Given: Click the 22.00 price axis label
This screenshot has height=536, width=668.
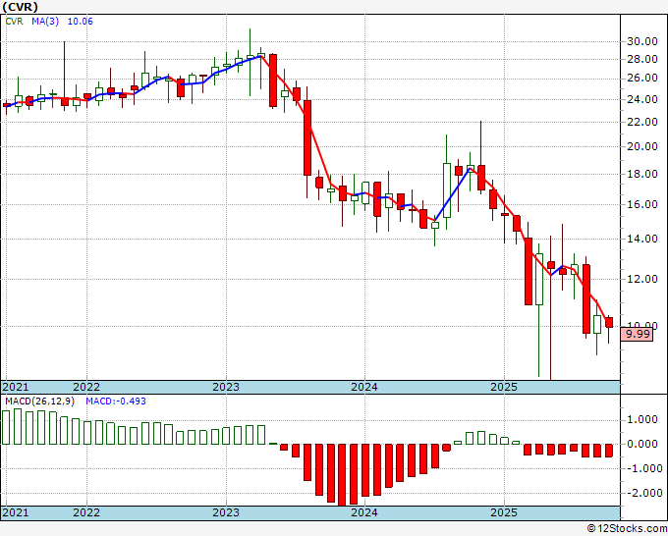Looking at the screenshot, I should click(x=642, y=122).
